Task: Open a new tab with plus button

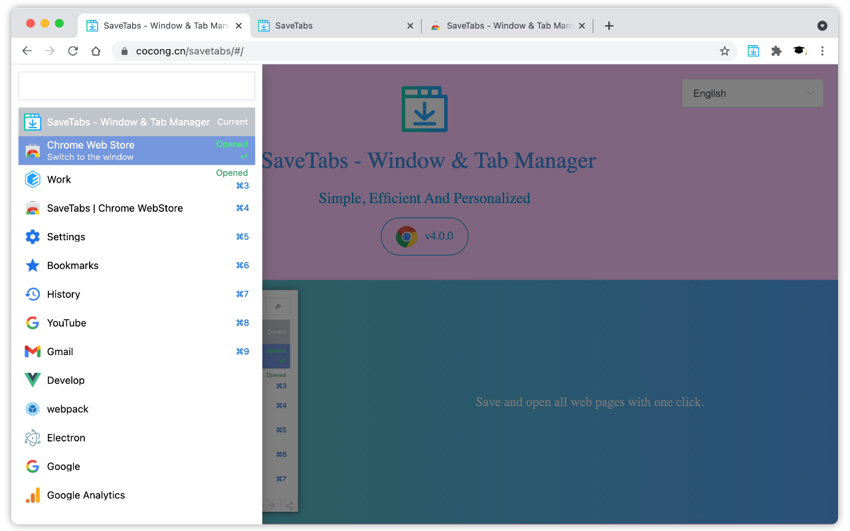Action: 609,26
